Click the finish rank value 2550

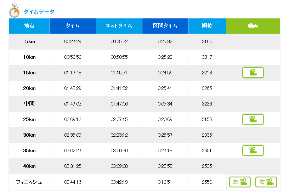tap(207, 182)
